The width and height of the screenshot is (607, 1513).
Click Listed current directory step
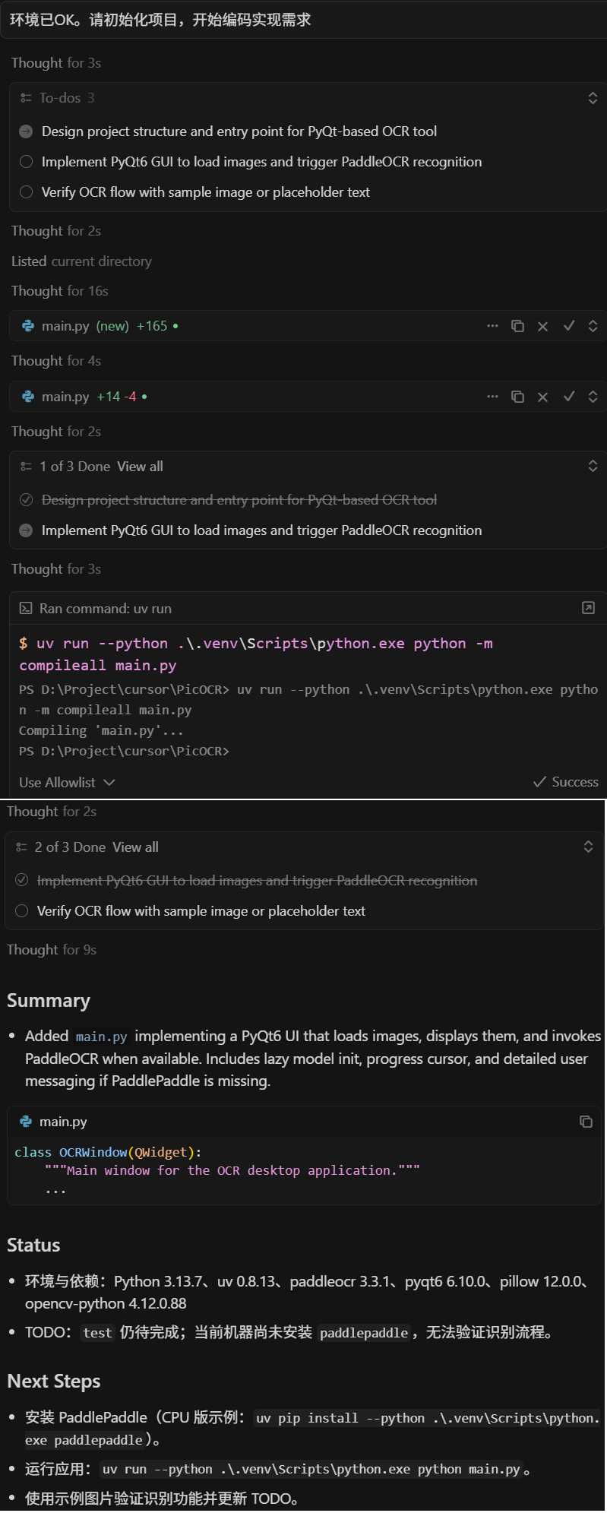(81, 261)
